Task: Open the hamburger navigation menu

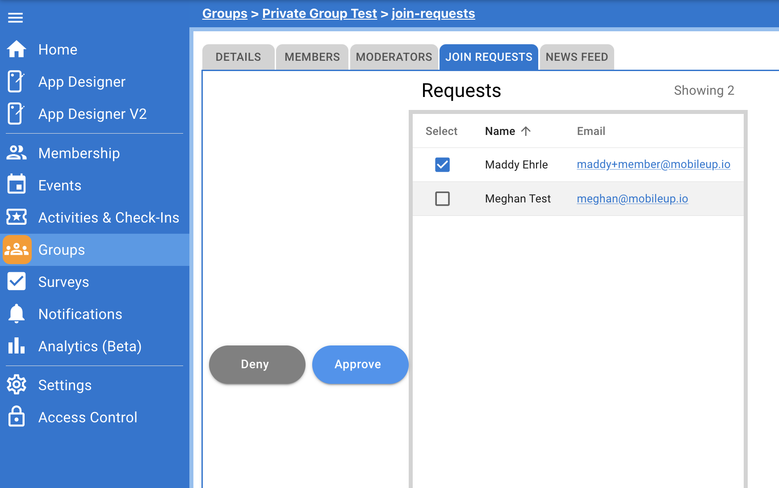Action: (x=15, y=18)
